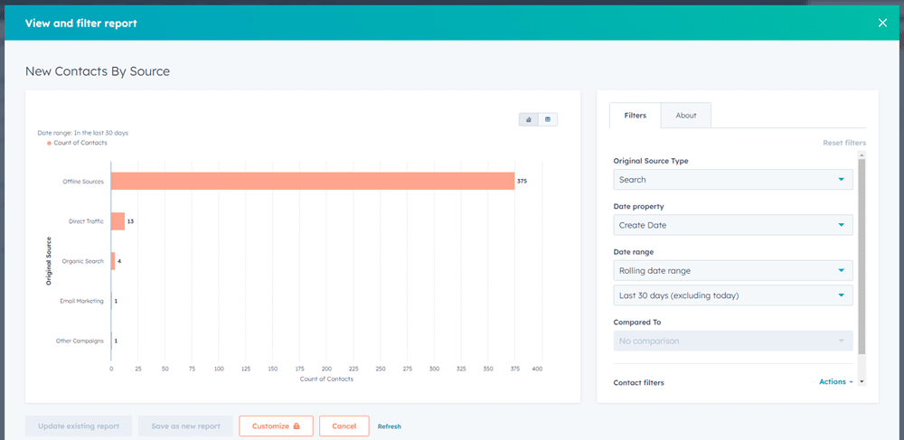
Task: Select the Filters tab
Action: pos(635,115)
